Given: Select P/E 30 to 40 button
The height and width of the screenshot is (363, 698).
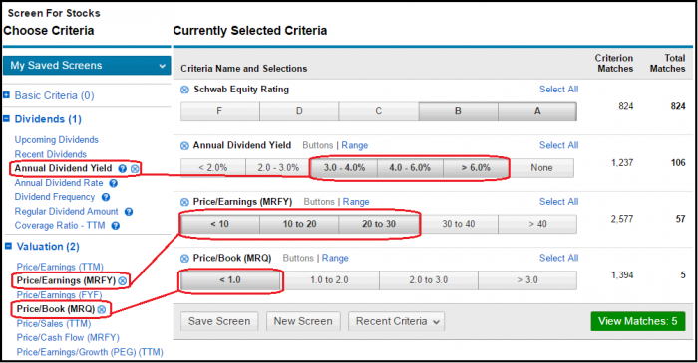Looking at the screenshot, I should (459, 224).
